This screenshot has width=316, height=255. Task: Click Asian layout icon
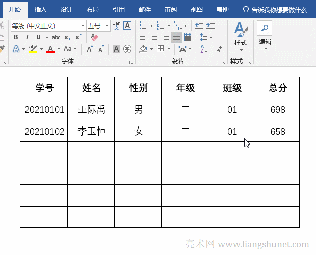(182, 49)
